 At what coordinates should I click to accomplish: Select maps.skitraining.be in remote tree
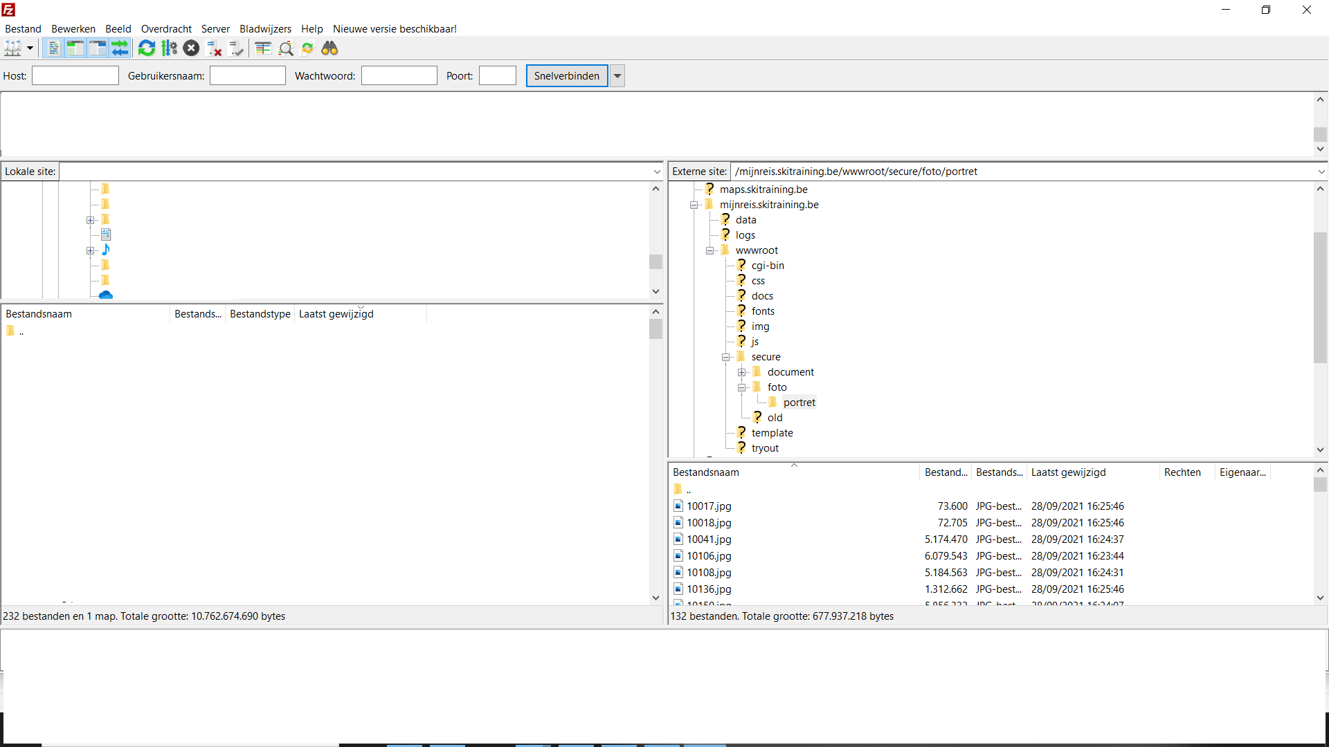(x=763, y=190)
